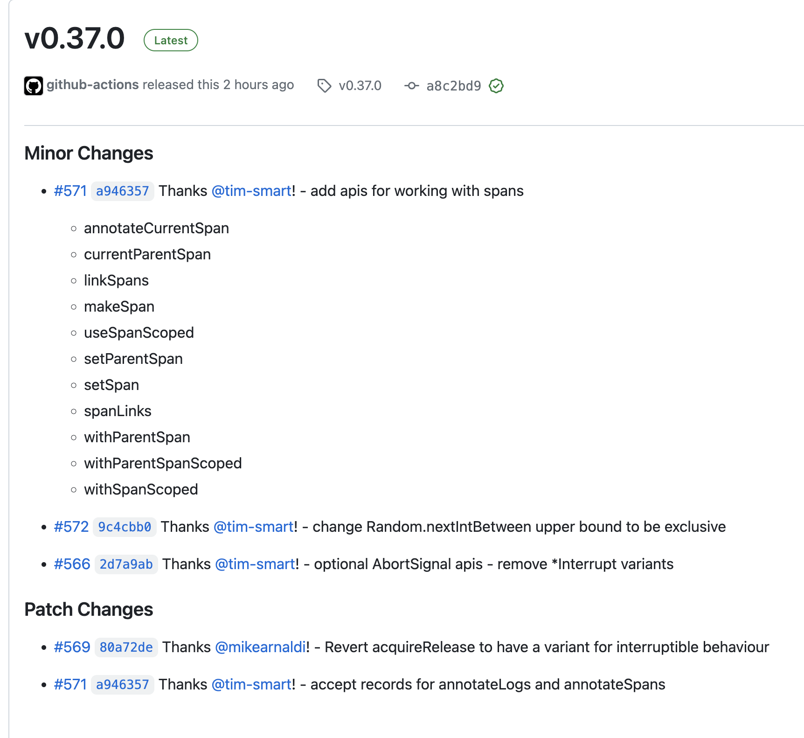This screenshot has width=804, height=738.
Task: Open commit a8c2bd9 in release header
Action: point(453,86)
